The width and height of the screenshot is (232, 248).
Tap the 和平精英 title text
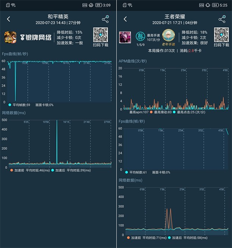[x=58, y=16]
